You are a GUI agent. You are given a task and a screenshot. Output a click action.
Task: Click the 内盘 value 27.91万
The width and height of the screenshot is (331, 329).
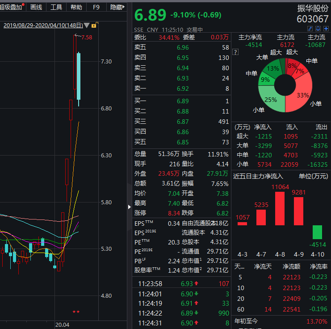click(218, 174)
